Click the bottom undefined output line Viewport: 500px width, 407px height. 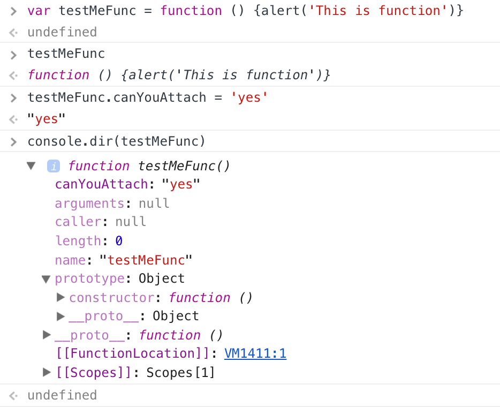[62, 395]
